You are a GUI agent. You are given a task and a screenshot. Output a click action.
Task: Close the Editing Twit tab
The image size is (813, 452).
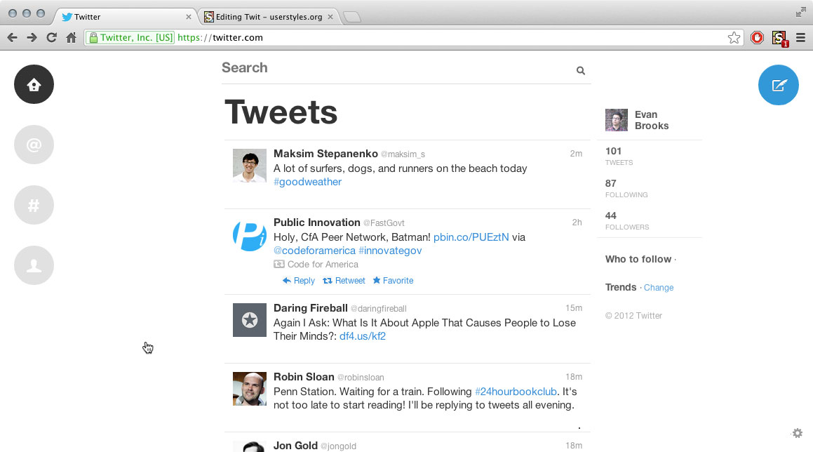click(x=330, y=17)
